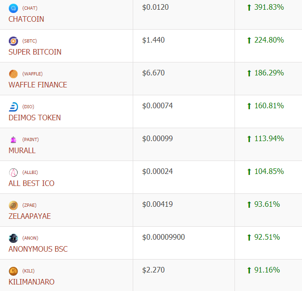Viewport: 302px width, 291px height.
Task: Click the MurAll PAINT pink icon
Action: 13,140
